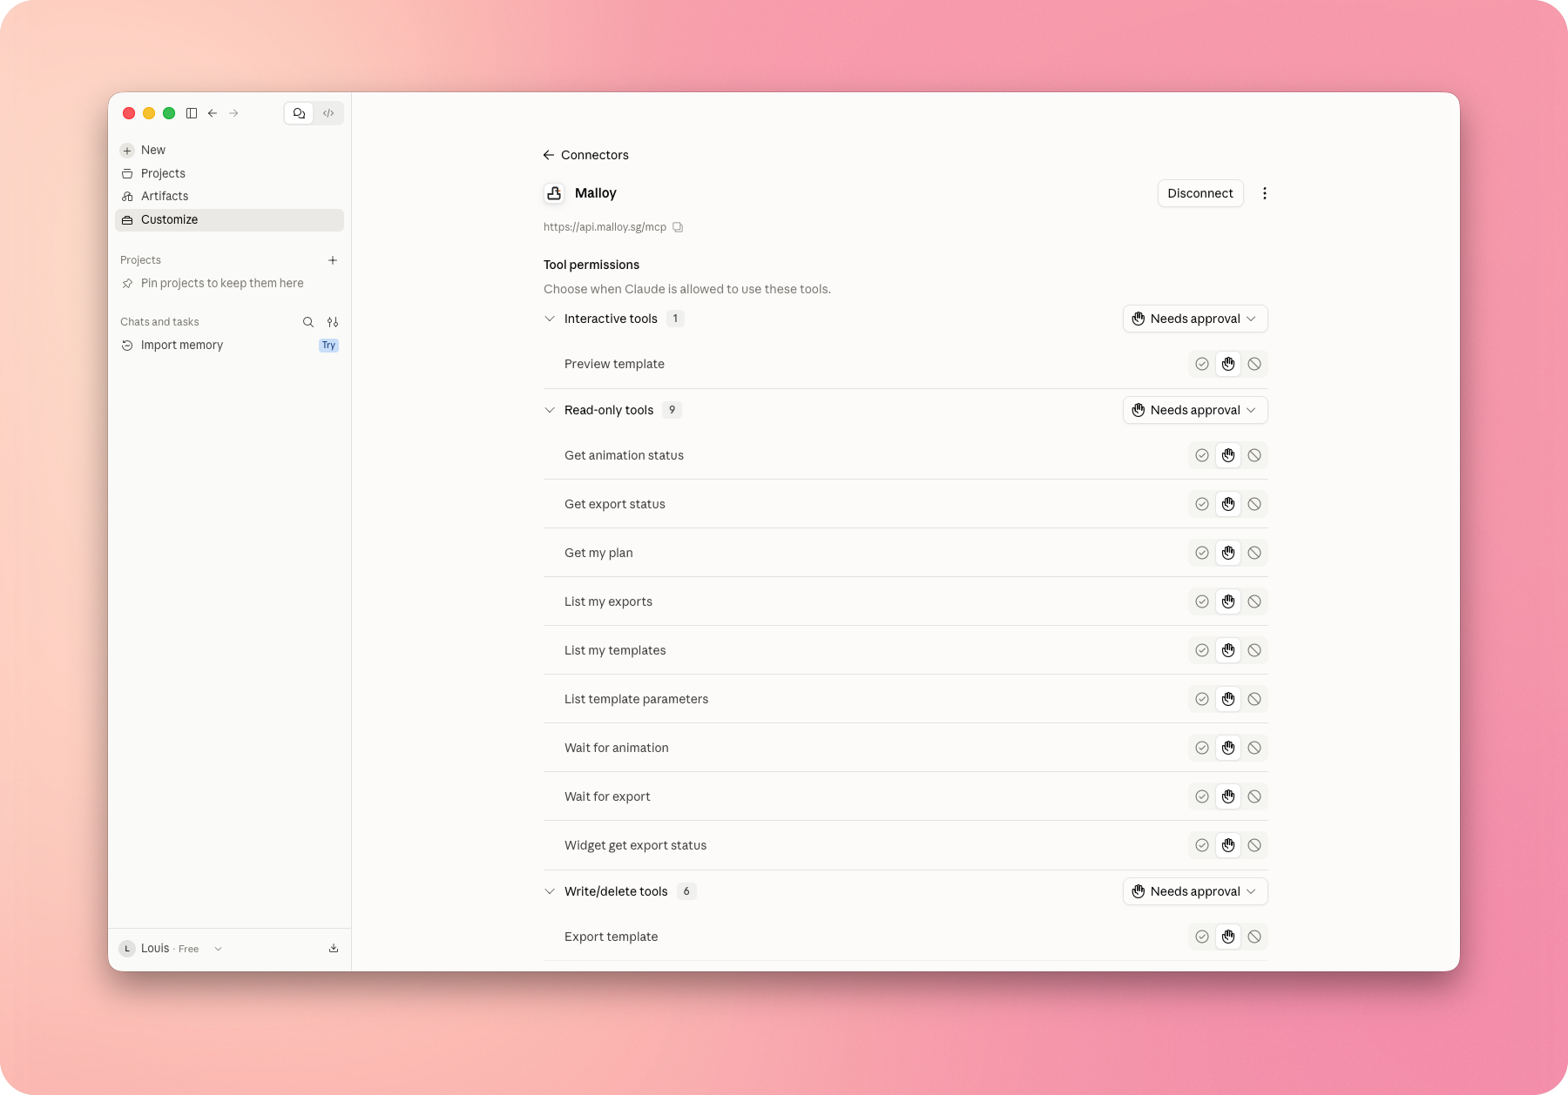
Task: Toggle the sidebar panel icon
Action: click(192, 113)
